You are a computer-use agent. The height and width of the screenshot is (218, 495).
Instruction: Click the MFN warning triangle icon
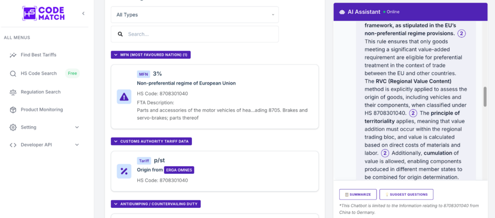[124, 97]
